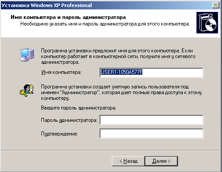Image resolution: width=222 pixels, height=172 pixels.
Task: Click the users with key icon
Action: (27, 91)
